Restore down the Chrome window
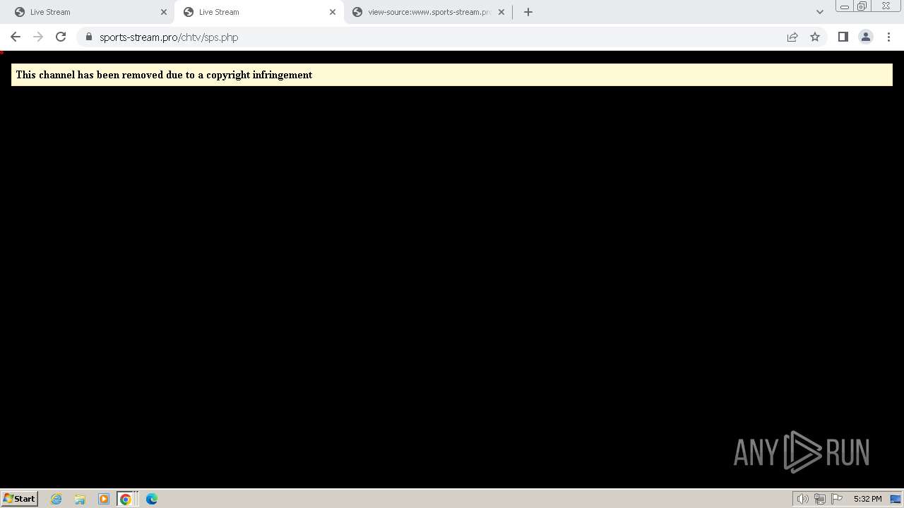The height and width of the screenshot is (508, 904). [x=862, y=6]
